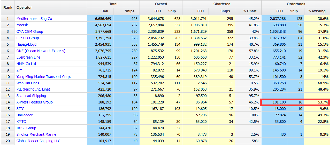
Task: Sort by Chartered TEU column header
Action: pos(196,11)
